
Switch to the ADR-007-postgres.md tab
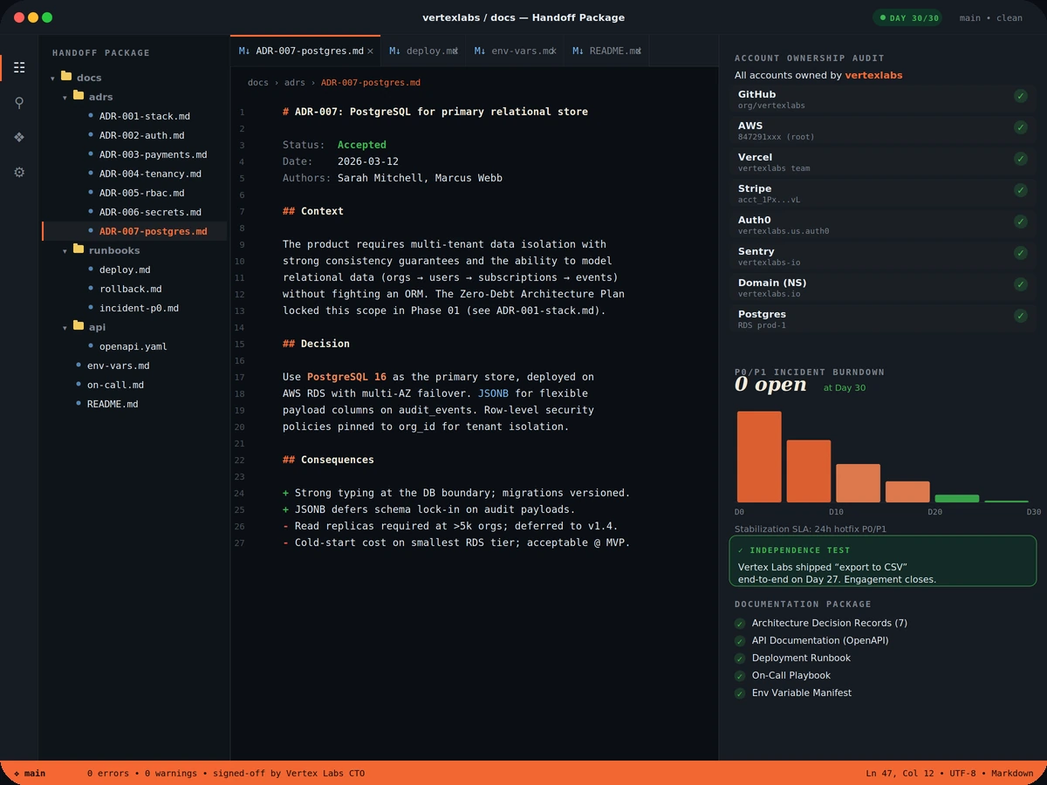click(x=305, y=51)
